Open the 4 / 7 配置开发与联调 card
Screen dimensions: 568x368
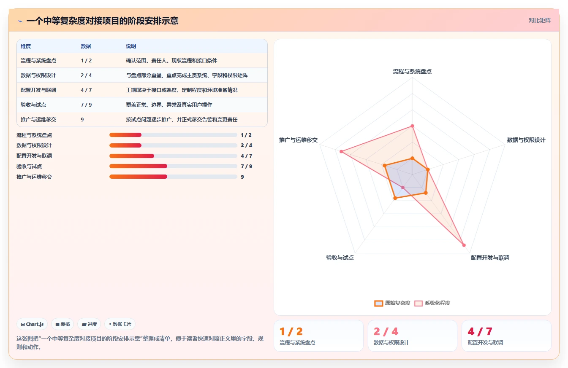coord(506,336)
